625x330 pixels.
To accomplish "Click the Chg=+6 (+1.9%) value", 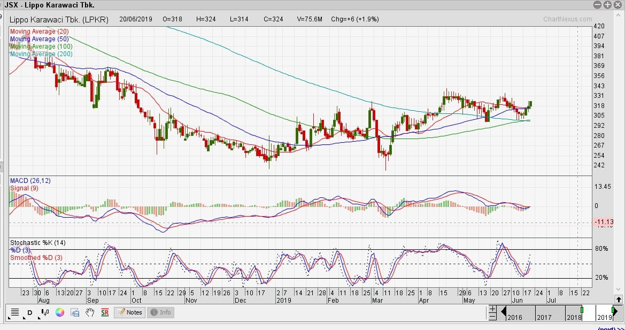I will (355, 19).
